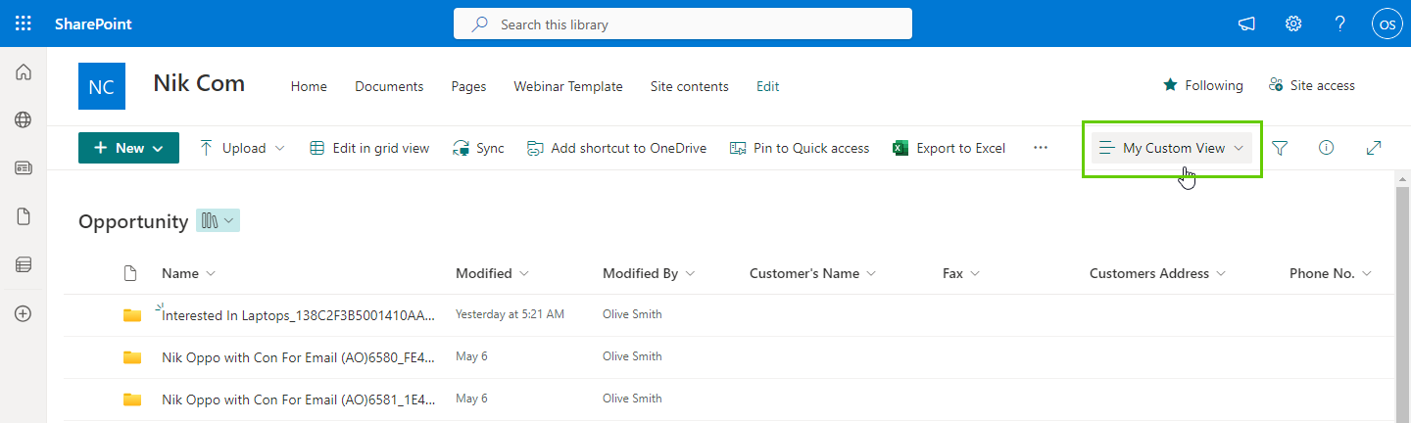The height and width of the screenshot is (423, 1411).
Task: Open the filter pane funnel icon
Action: (1280, 148)
